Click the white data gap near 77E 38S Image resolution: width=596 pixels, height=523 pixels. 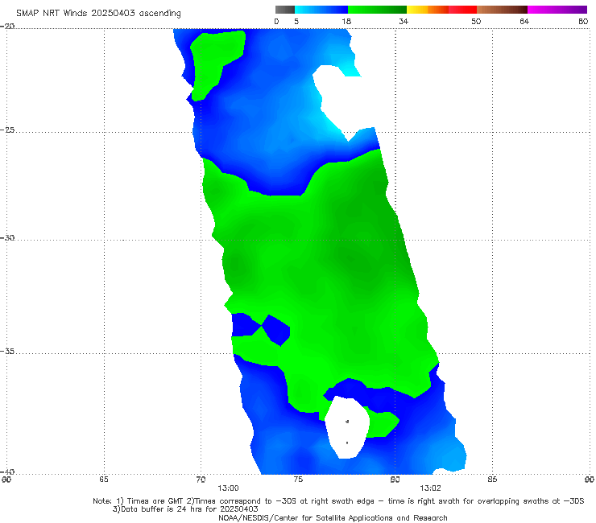pyautogui.click(x=347, y=427)
